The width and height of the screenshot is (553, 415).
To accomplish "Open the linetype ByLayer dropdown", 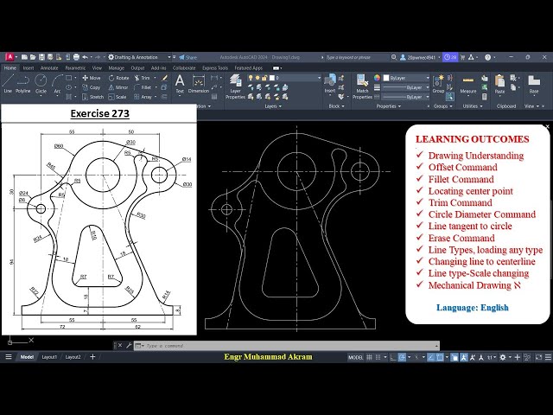I will click(406, 97).
